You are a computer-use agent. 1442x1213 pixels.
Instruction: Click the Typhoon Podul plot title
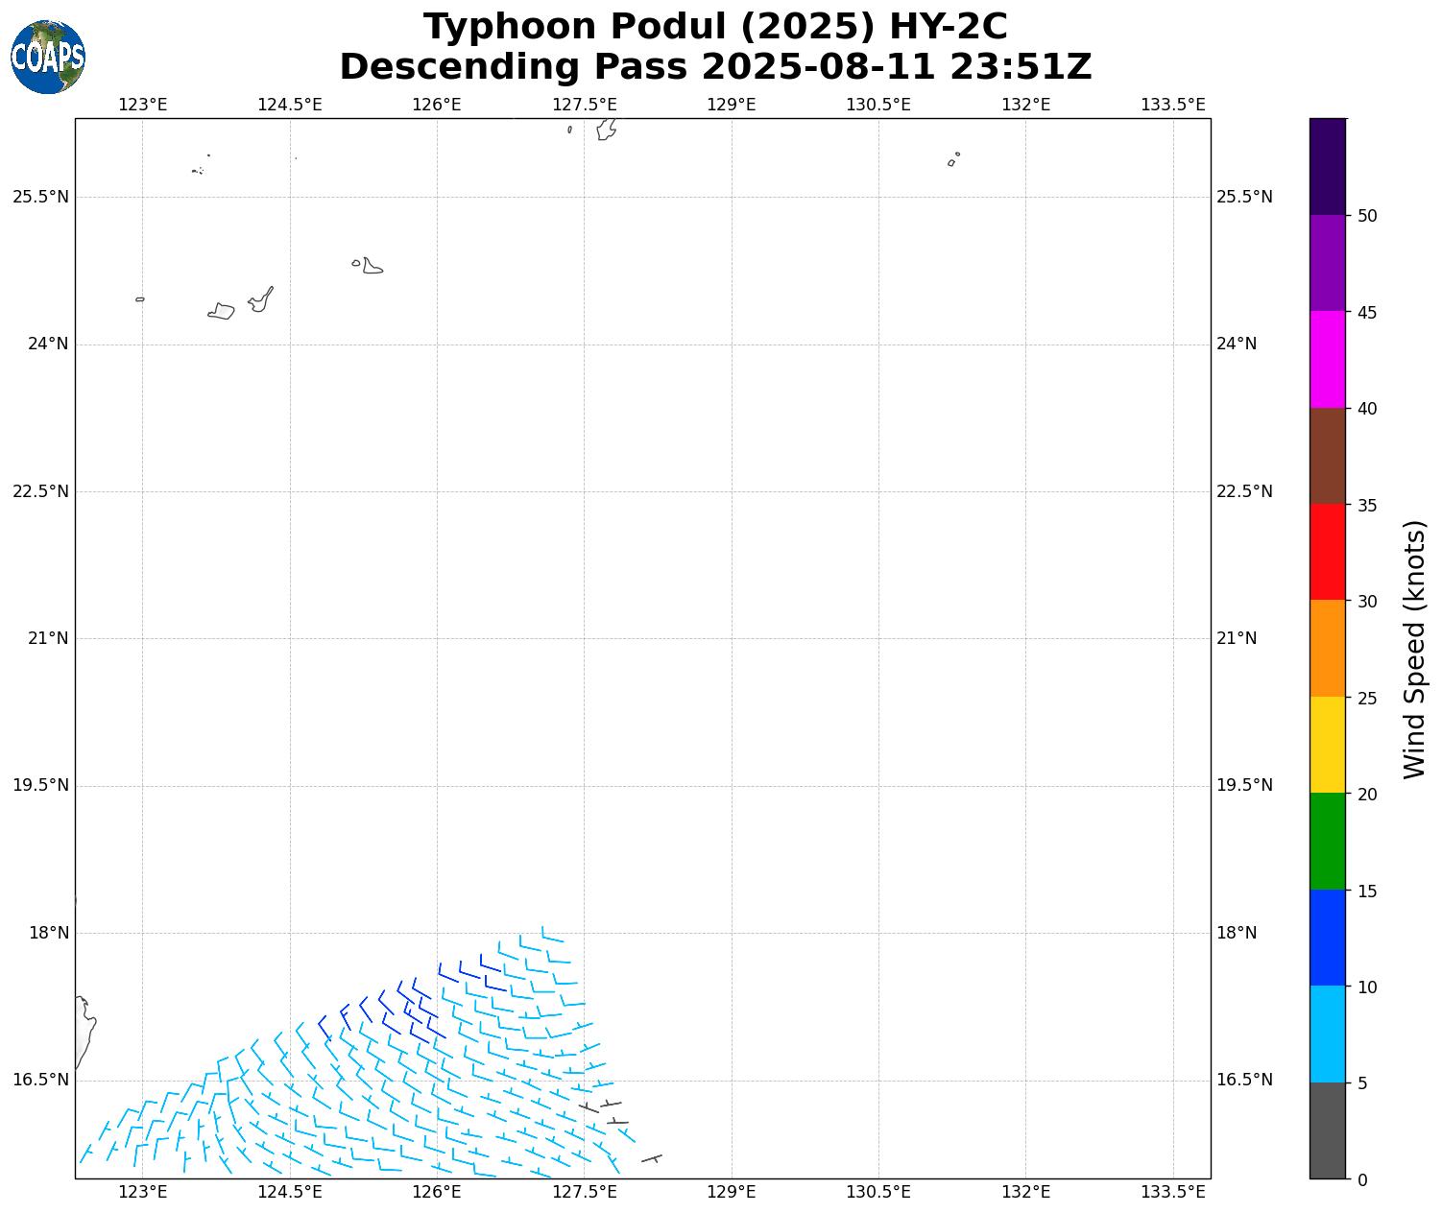[x=715, y=47]
